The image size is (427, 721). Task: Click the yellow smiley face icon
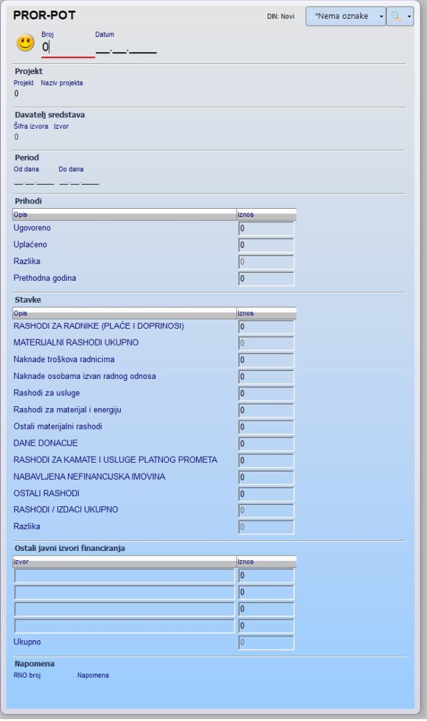pyautogui.click(x=25, y=44)
